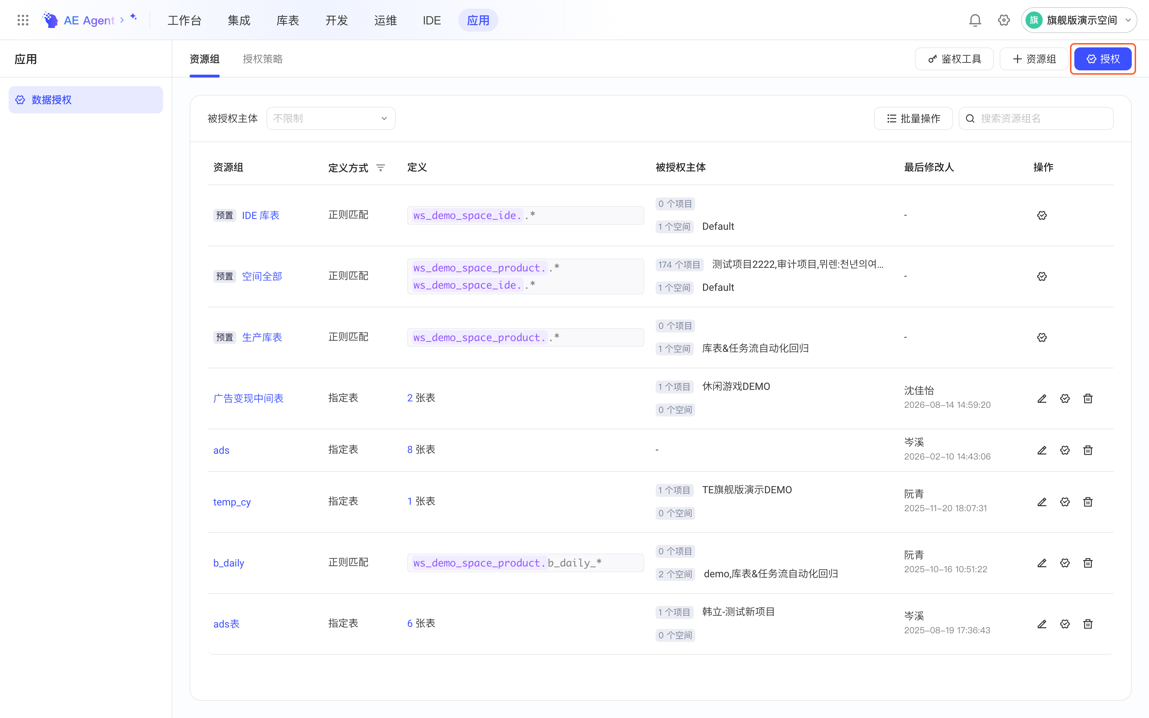The image size is (1149, 718).
Task: Open the 空间全部 resource group link
Action: [262, 276]
